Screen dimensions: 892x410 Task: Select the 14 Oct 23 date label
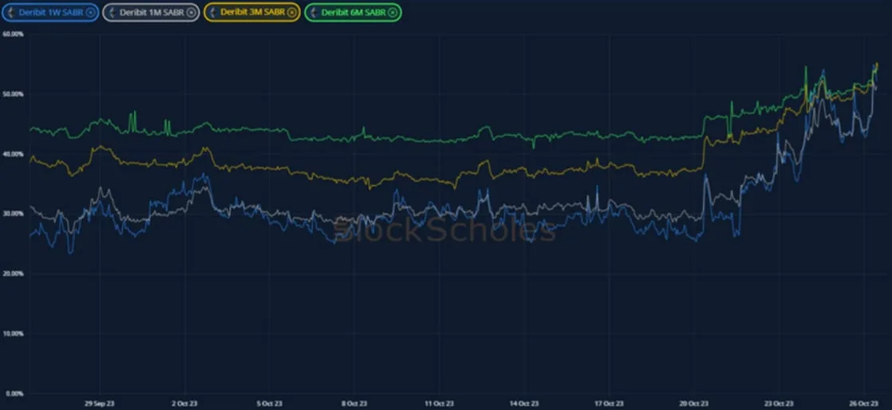(524, 404)
